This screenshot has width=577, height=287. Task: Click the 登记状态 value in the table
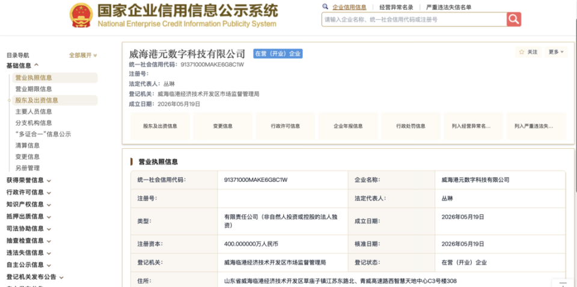coord(464,263)
